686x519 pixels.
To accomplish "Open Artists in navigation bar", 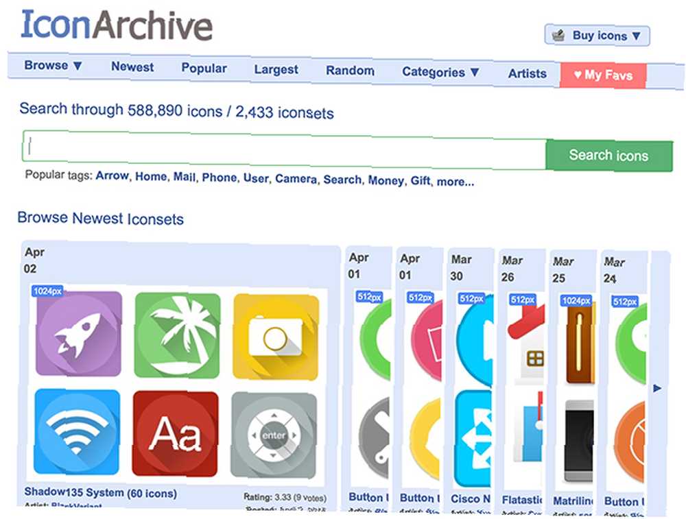I will [x=527, y=73].
